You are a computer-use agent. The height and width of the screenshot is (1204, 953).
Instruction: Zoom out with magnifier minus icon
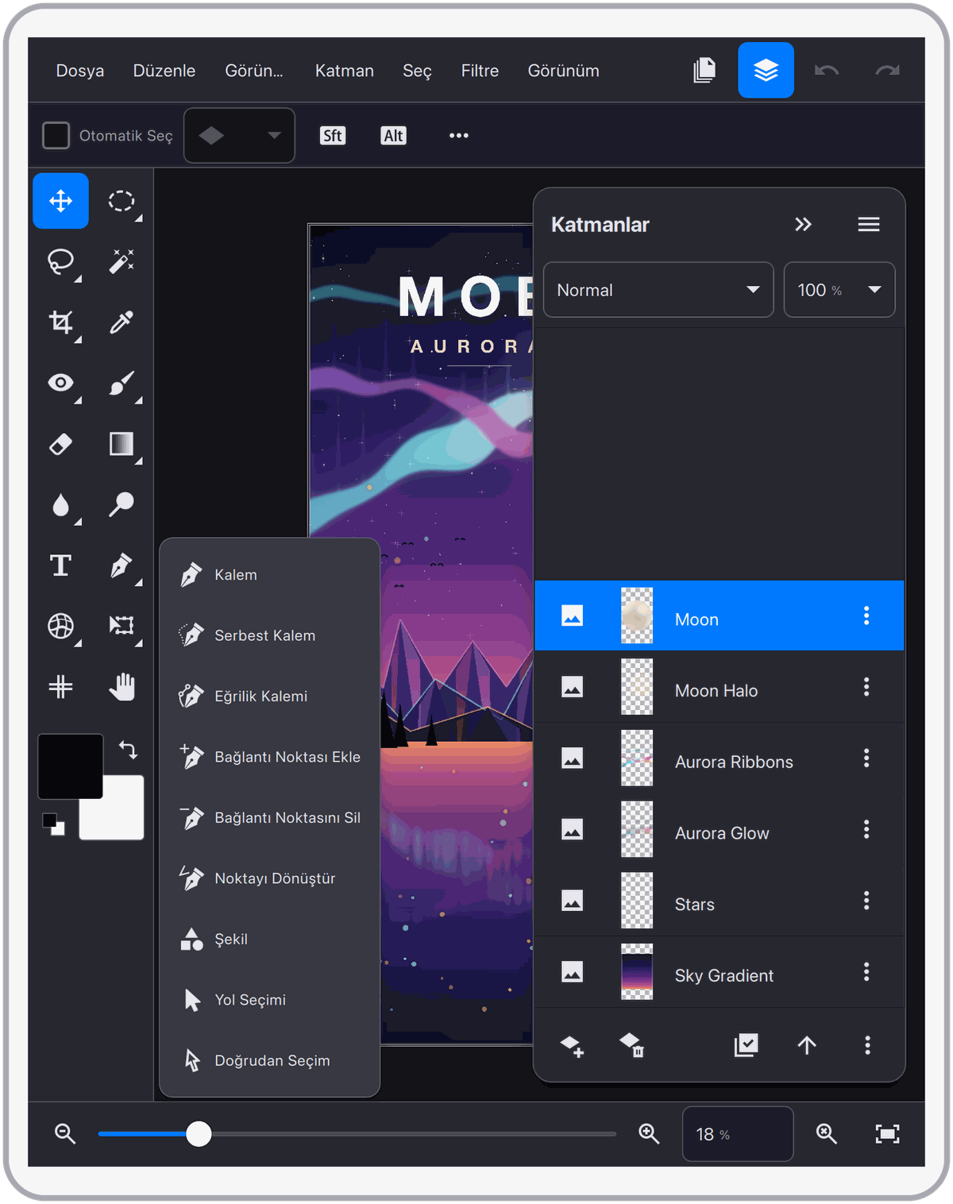65,1134
